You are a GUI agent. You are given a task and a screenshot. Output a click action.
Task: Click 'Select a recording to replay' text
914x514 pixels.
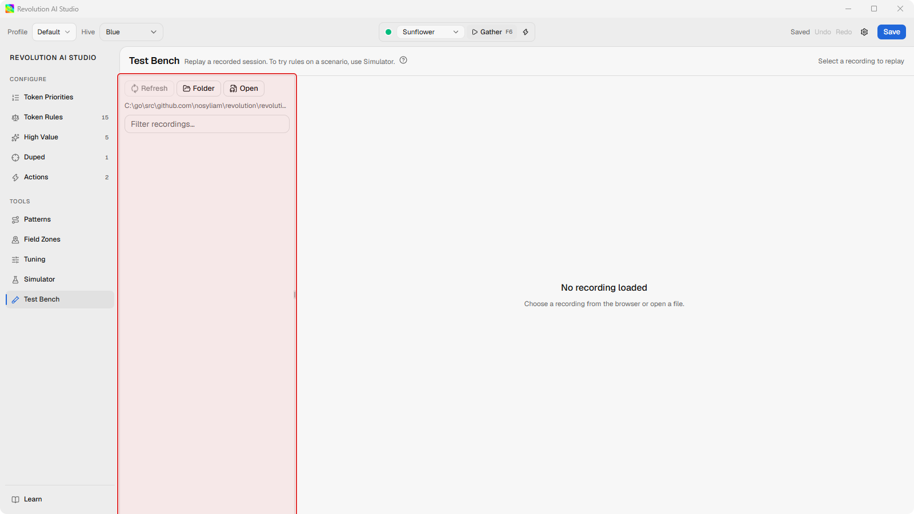(861, 61)
